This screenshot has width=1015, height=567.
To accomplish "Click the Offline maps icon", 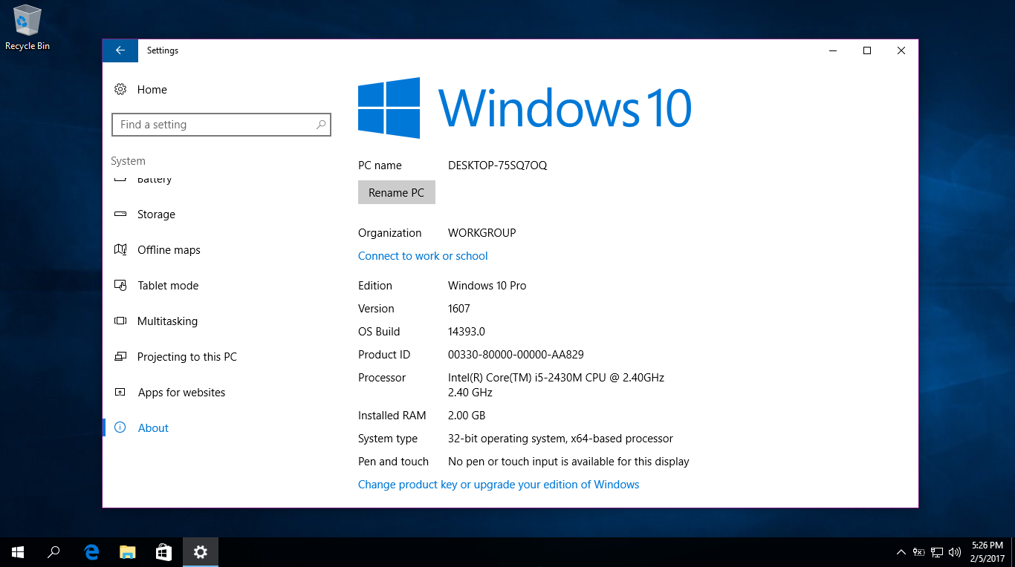I will (x=120, y=250).
